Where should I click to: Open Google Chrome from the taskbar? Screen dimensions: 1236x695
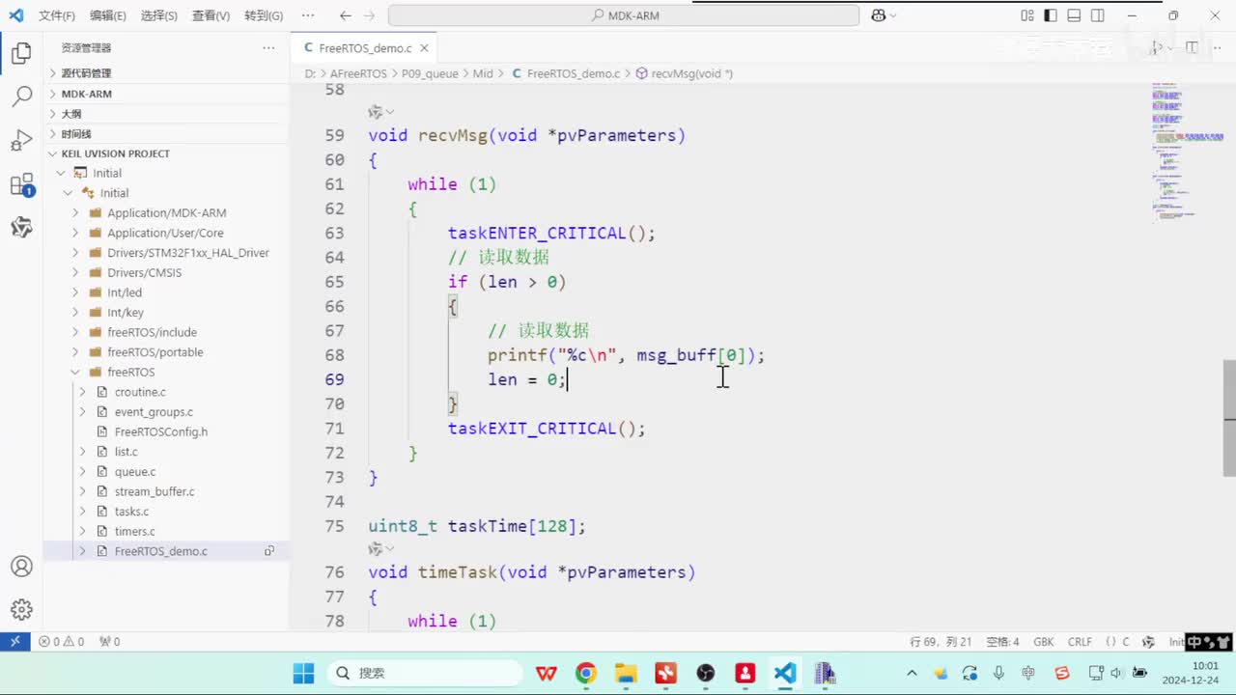(x=586, y=673)
